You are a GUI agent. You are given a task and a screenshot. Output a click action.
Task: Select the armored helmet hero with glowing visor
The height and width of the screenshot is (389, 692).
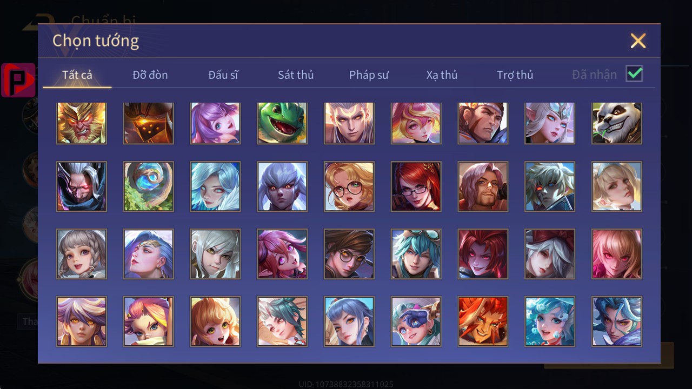click(149, 123)
